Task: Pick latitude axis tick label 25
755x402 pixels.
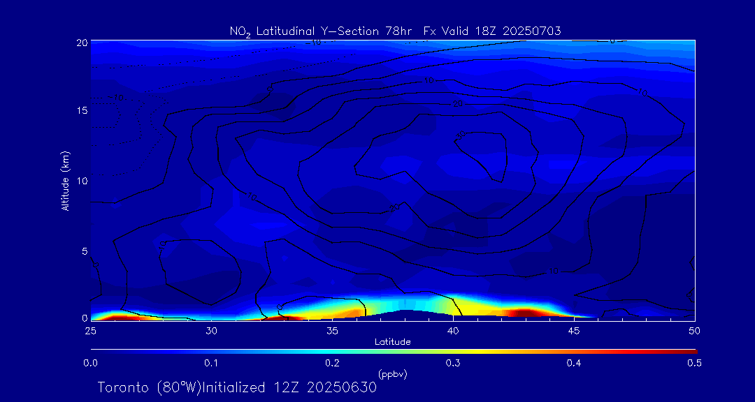Action: pyautogui.click(x=90, y=331)
